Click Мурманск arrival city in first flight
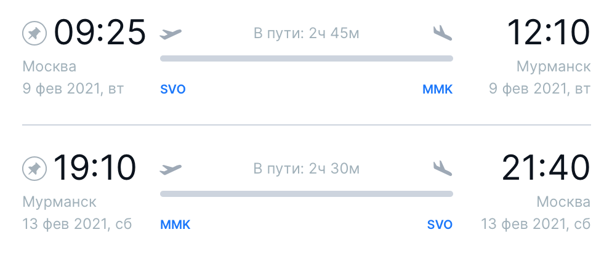This screenshot has width=612, height=256. (x=554, y=66)
